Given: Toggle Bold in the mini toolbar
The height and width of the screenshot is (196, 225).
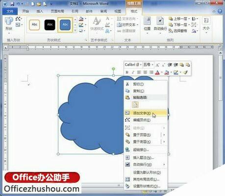Looking at the screenshot, I should click(127, 72).
